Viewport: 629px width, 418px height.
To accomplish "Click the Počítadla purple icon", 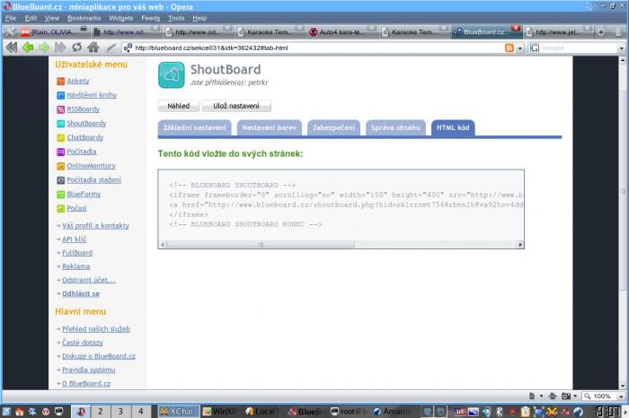I will [x=60, y=152].
